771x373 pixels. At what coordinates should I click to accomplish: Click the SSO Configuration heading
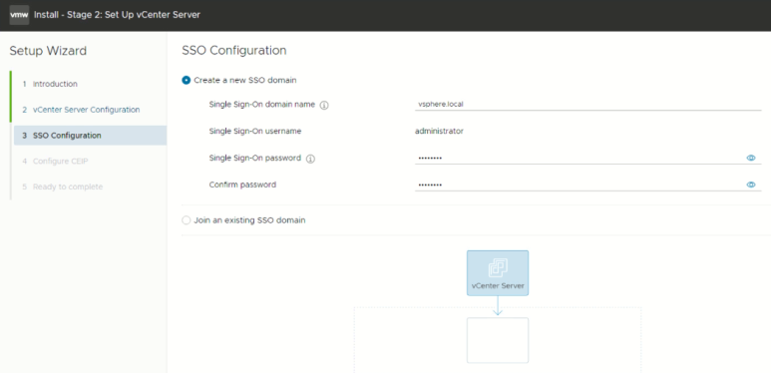point(234,50)
